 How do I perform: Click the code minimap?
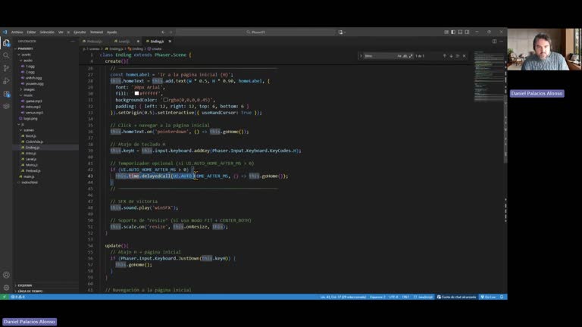[489, 76]
